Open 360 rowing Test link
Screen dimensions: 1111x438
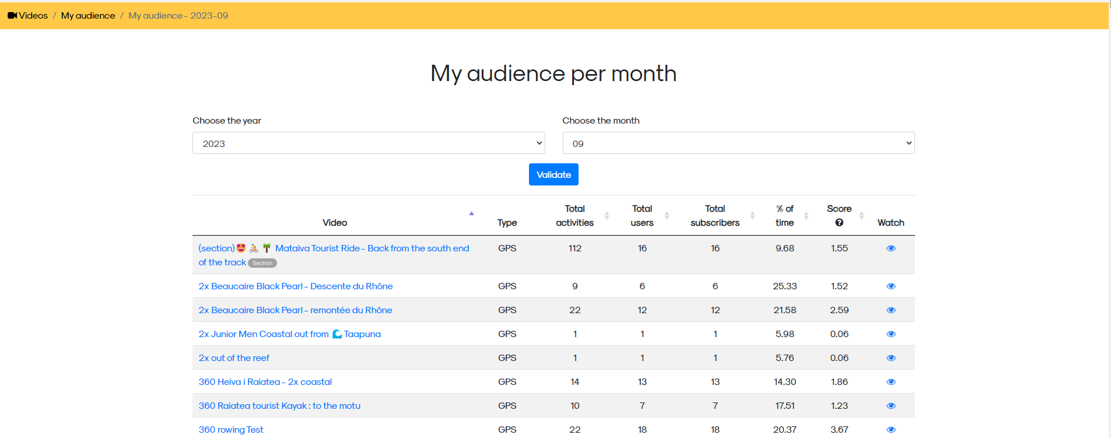pos(231,430)
